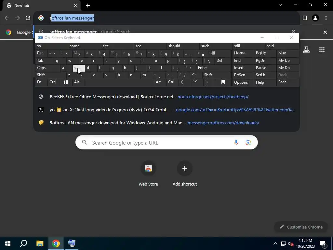333x250 pixels.
Task: Toggle the Fn key on keyboard
Action: pyautogui.click(x=41, y=82)
